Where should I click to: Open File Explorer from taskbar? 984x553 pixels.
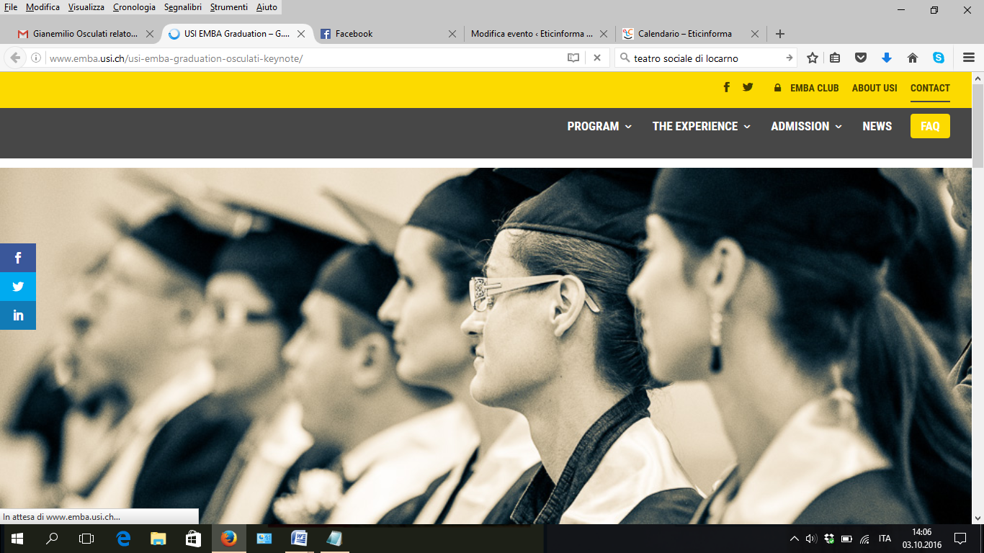[x=158, y=539]
